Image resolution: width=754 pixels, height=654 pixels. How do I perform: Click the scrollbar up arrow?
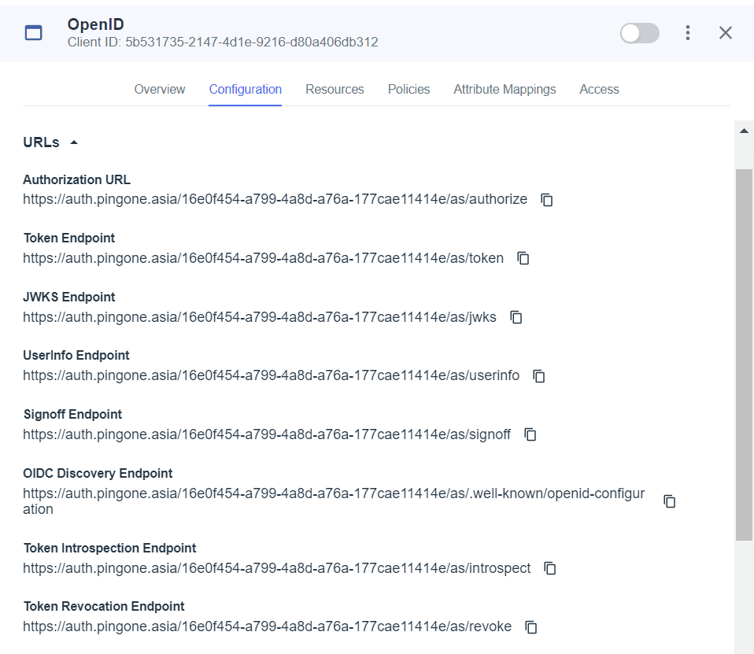tap(744, 131)
